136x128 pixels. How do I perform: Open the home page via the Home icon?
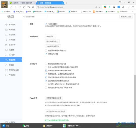pos(24,7)
